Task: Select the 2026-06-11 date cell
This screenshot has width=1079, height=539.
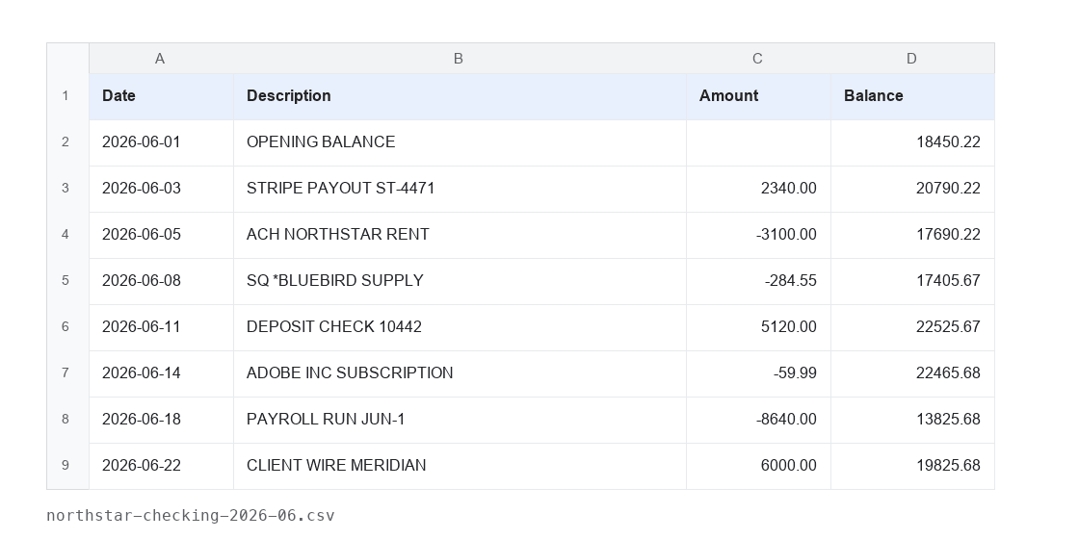Action: tap(161, 327)
